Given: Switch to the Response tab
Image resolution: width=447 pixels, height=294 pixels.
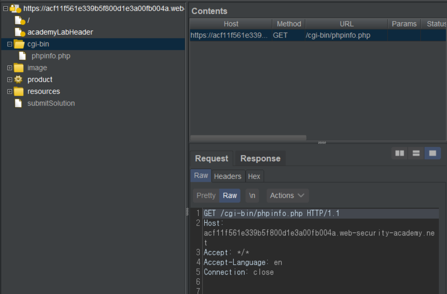Looking at the screenshot, I should (x=260, y=159).
